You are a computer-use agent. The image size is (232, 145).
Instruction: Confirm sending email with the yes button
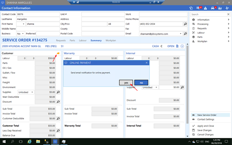point(126,83)
